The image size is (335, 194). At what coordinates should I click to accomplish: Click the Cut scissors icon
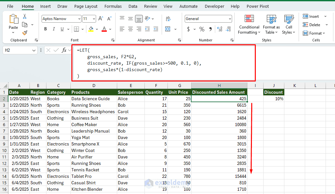click(x=25, y=16)
